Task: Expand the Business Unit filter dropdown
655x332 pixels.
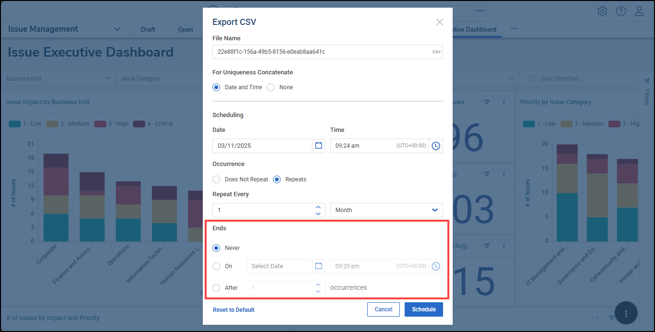Action: (x=108, y=79)
